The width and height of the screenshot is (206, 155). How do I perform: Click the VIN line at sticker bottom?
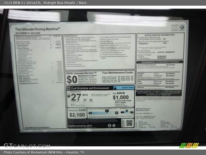tap(37, 128)
